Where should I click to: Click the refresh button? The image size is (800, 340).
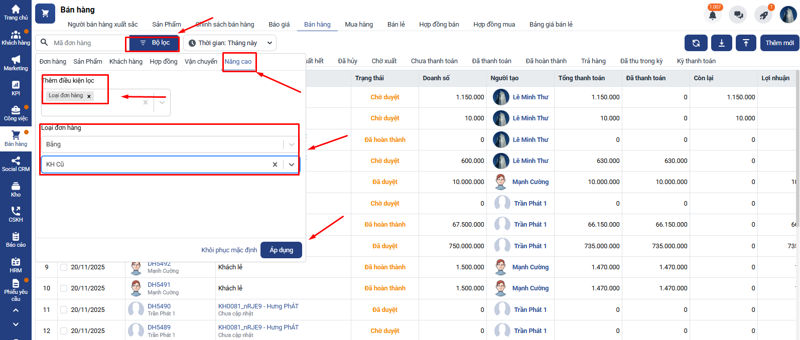pyautogui.click(x=696, y=43)
